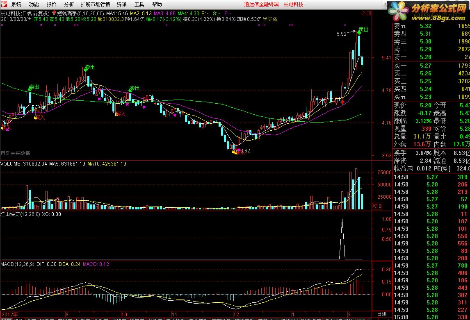Click the 外盘 13.6万 value
Viewport: 470px width, 320px height.
pyautogui.click(x=422, y=144)
